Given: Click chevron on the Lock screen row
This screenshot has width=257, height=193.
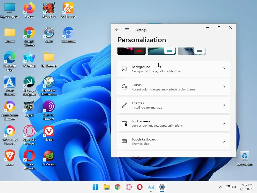Looking at the screenshot, I should tap(224, 123).
